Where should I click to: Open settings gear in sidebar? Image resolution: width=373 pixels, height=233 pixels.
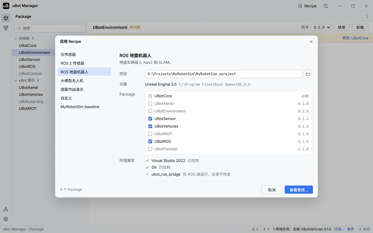pos(6,219)
